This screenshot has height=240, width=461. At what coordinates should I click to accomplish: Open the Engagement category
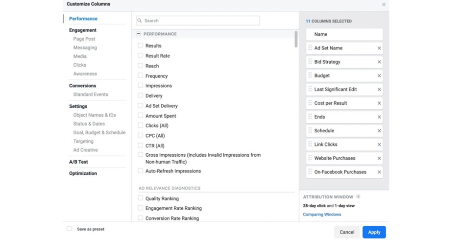tap(82, 30)
